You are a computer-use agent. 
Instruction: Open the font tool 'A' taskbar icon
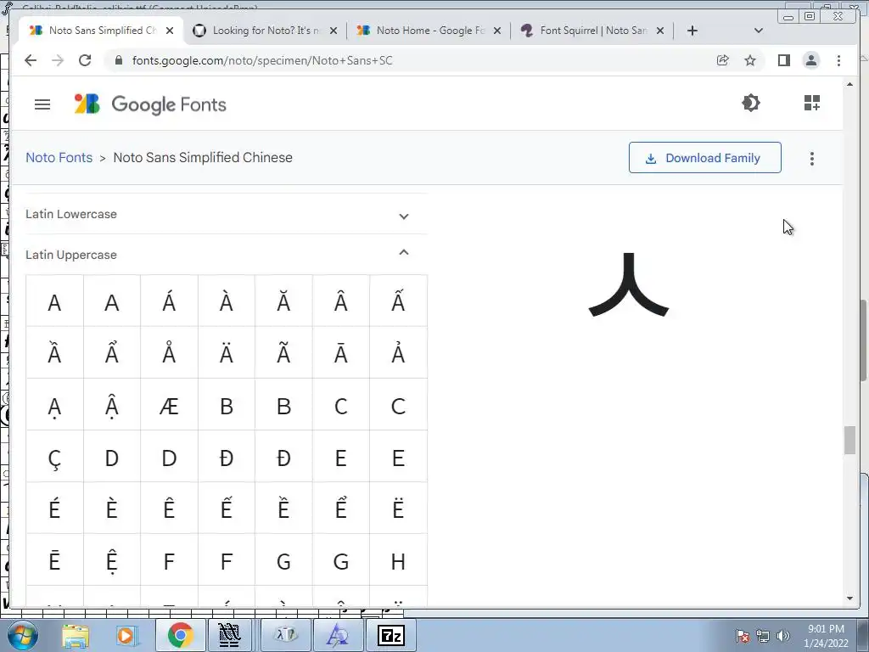coord(338,635)
